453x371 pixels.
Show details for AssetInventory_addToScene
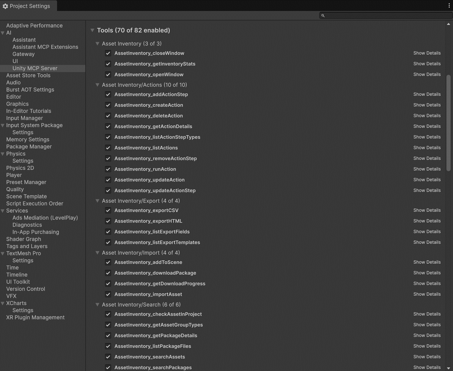click(x=427, y=262)
